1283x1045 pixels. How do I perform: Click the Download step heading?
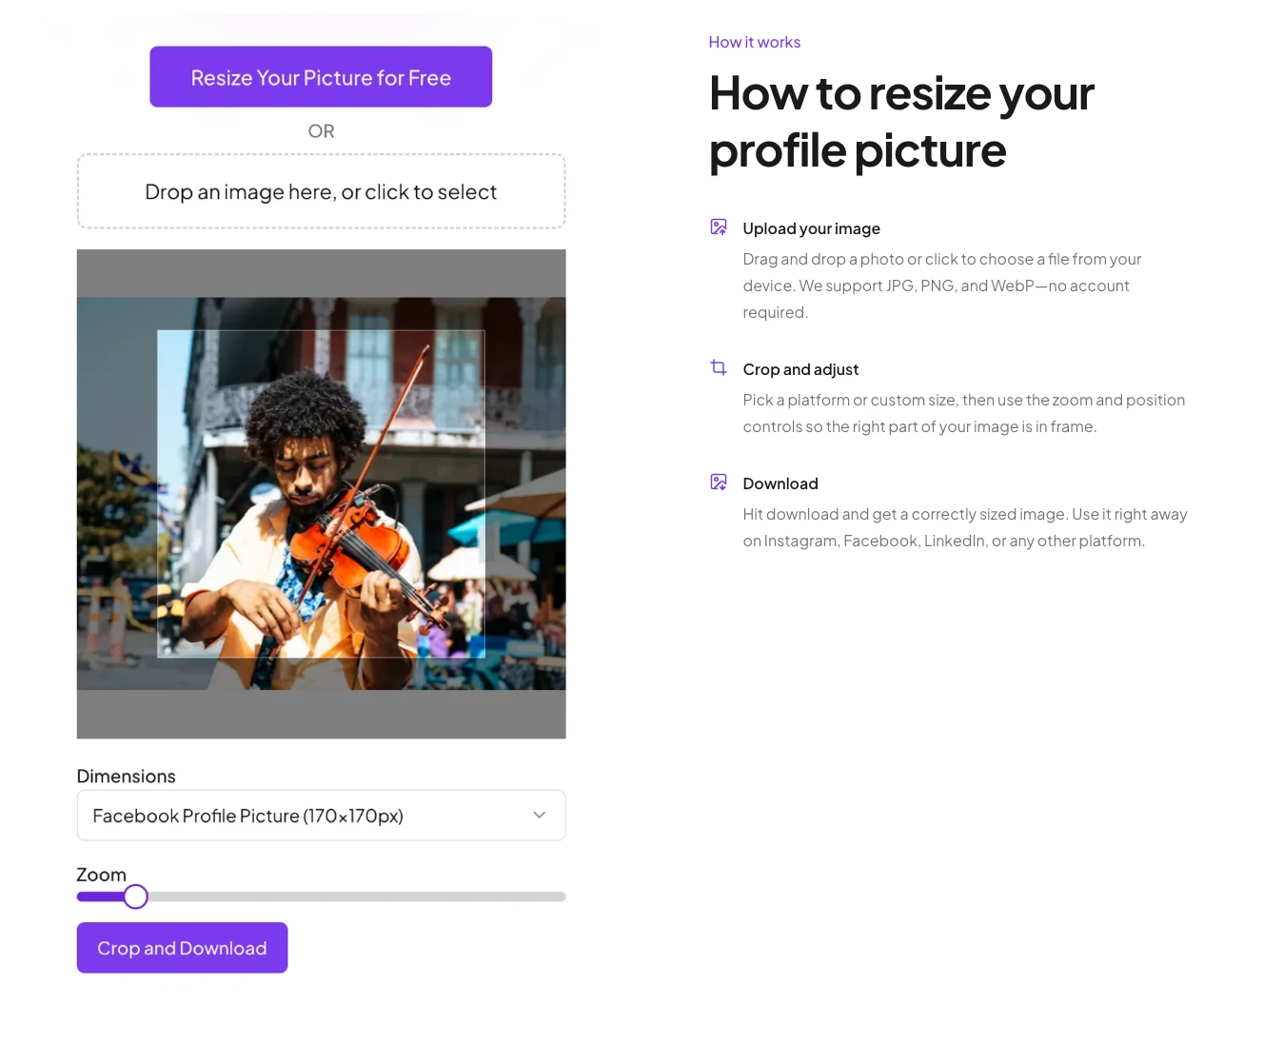[x=780, y=483]
